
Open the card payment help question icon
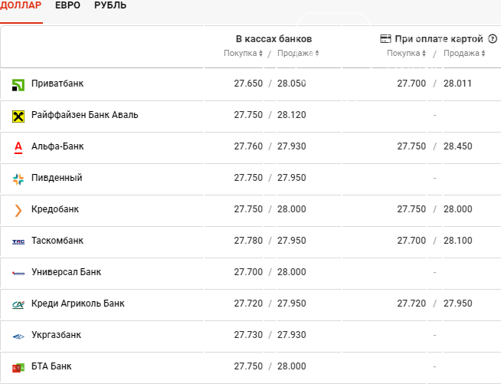[493, 38]
